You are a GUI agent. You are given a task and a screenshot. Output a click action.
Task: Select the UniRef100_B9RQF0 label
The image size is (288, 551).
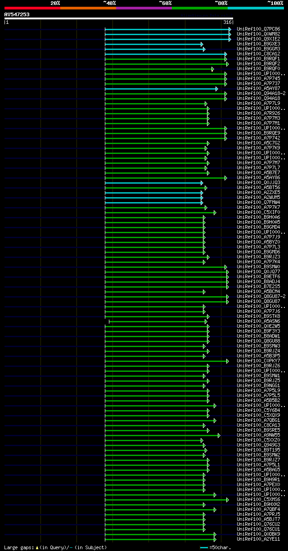[258, 68]
